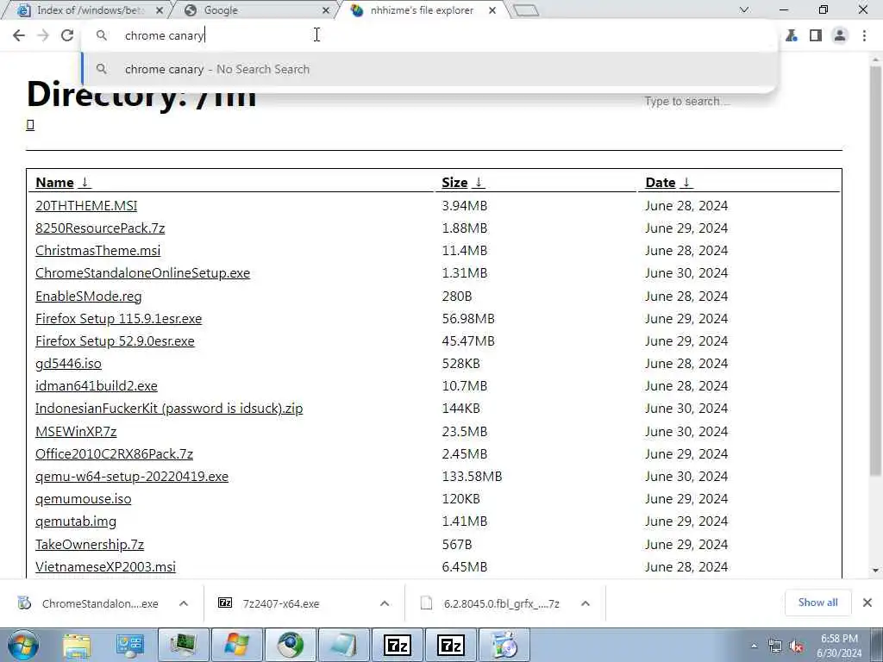Open qemumouse.iso link
Viewport: 883px width, 662px height.
point(83,499)
